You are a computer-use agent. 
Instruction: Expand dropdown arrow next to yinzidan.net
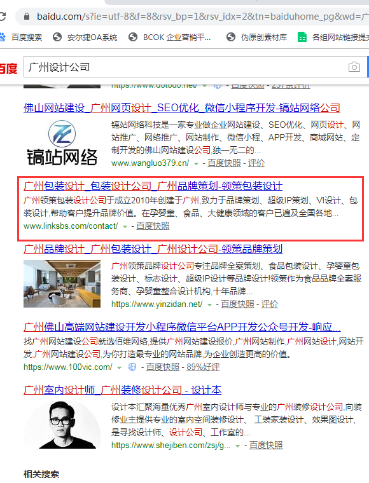pos(209,304)
